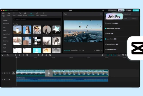Pick the Shutter circular transition thumbnail
Screen dimensions: 143x96
pyautogui.click(x=47, y=30)
